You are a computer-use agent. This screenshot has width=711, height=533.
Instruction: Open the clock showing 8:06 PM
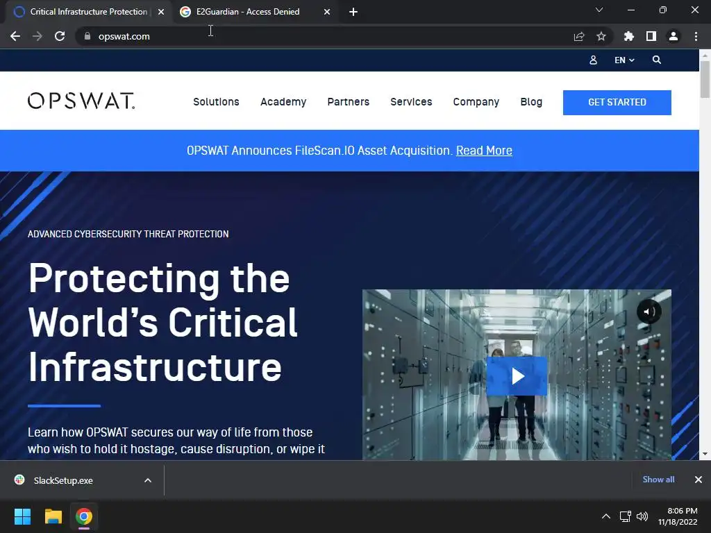click(x=678, y=516)
